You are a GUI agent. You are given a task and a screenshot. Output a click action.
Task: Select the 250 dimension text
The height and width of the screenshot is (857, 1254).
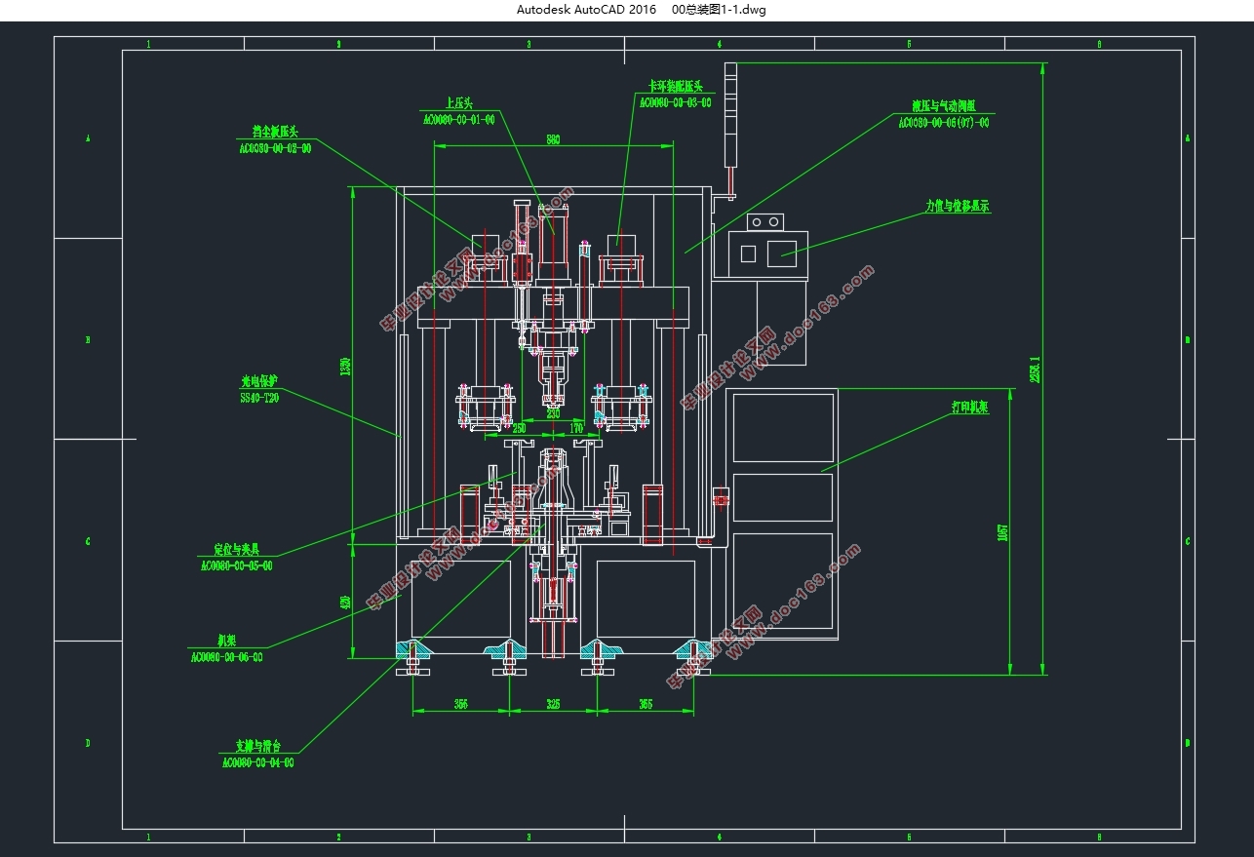tap(519, 428)
